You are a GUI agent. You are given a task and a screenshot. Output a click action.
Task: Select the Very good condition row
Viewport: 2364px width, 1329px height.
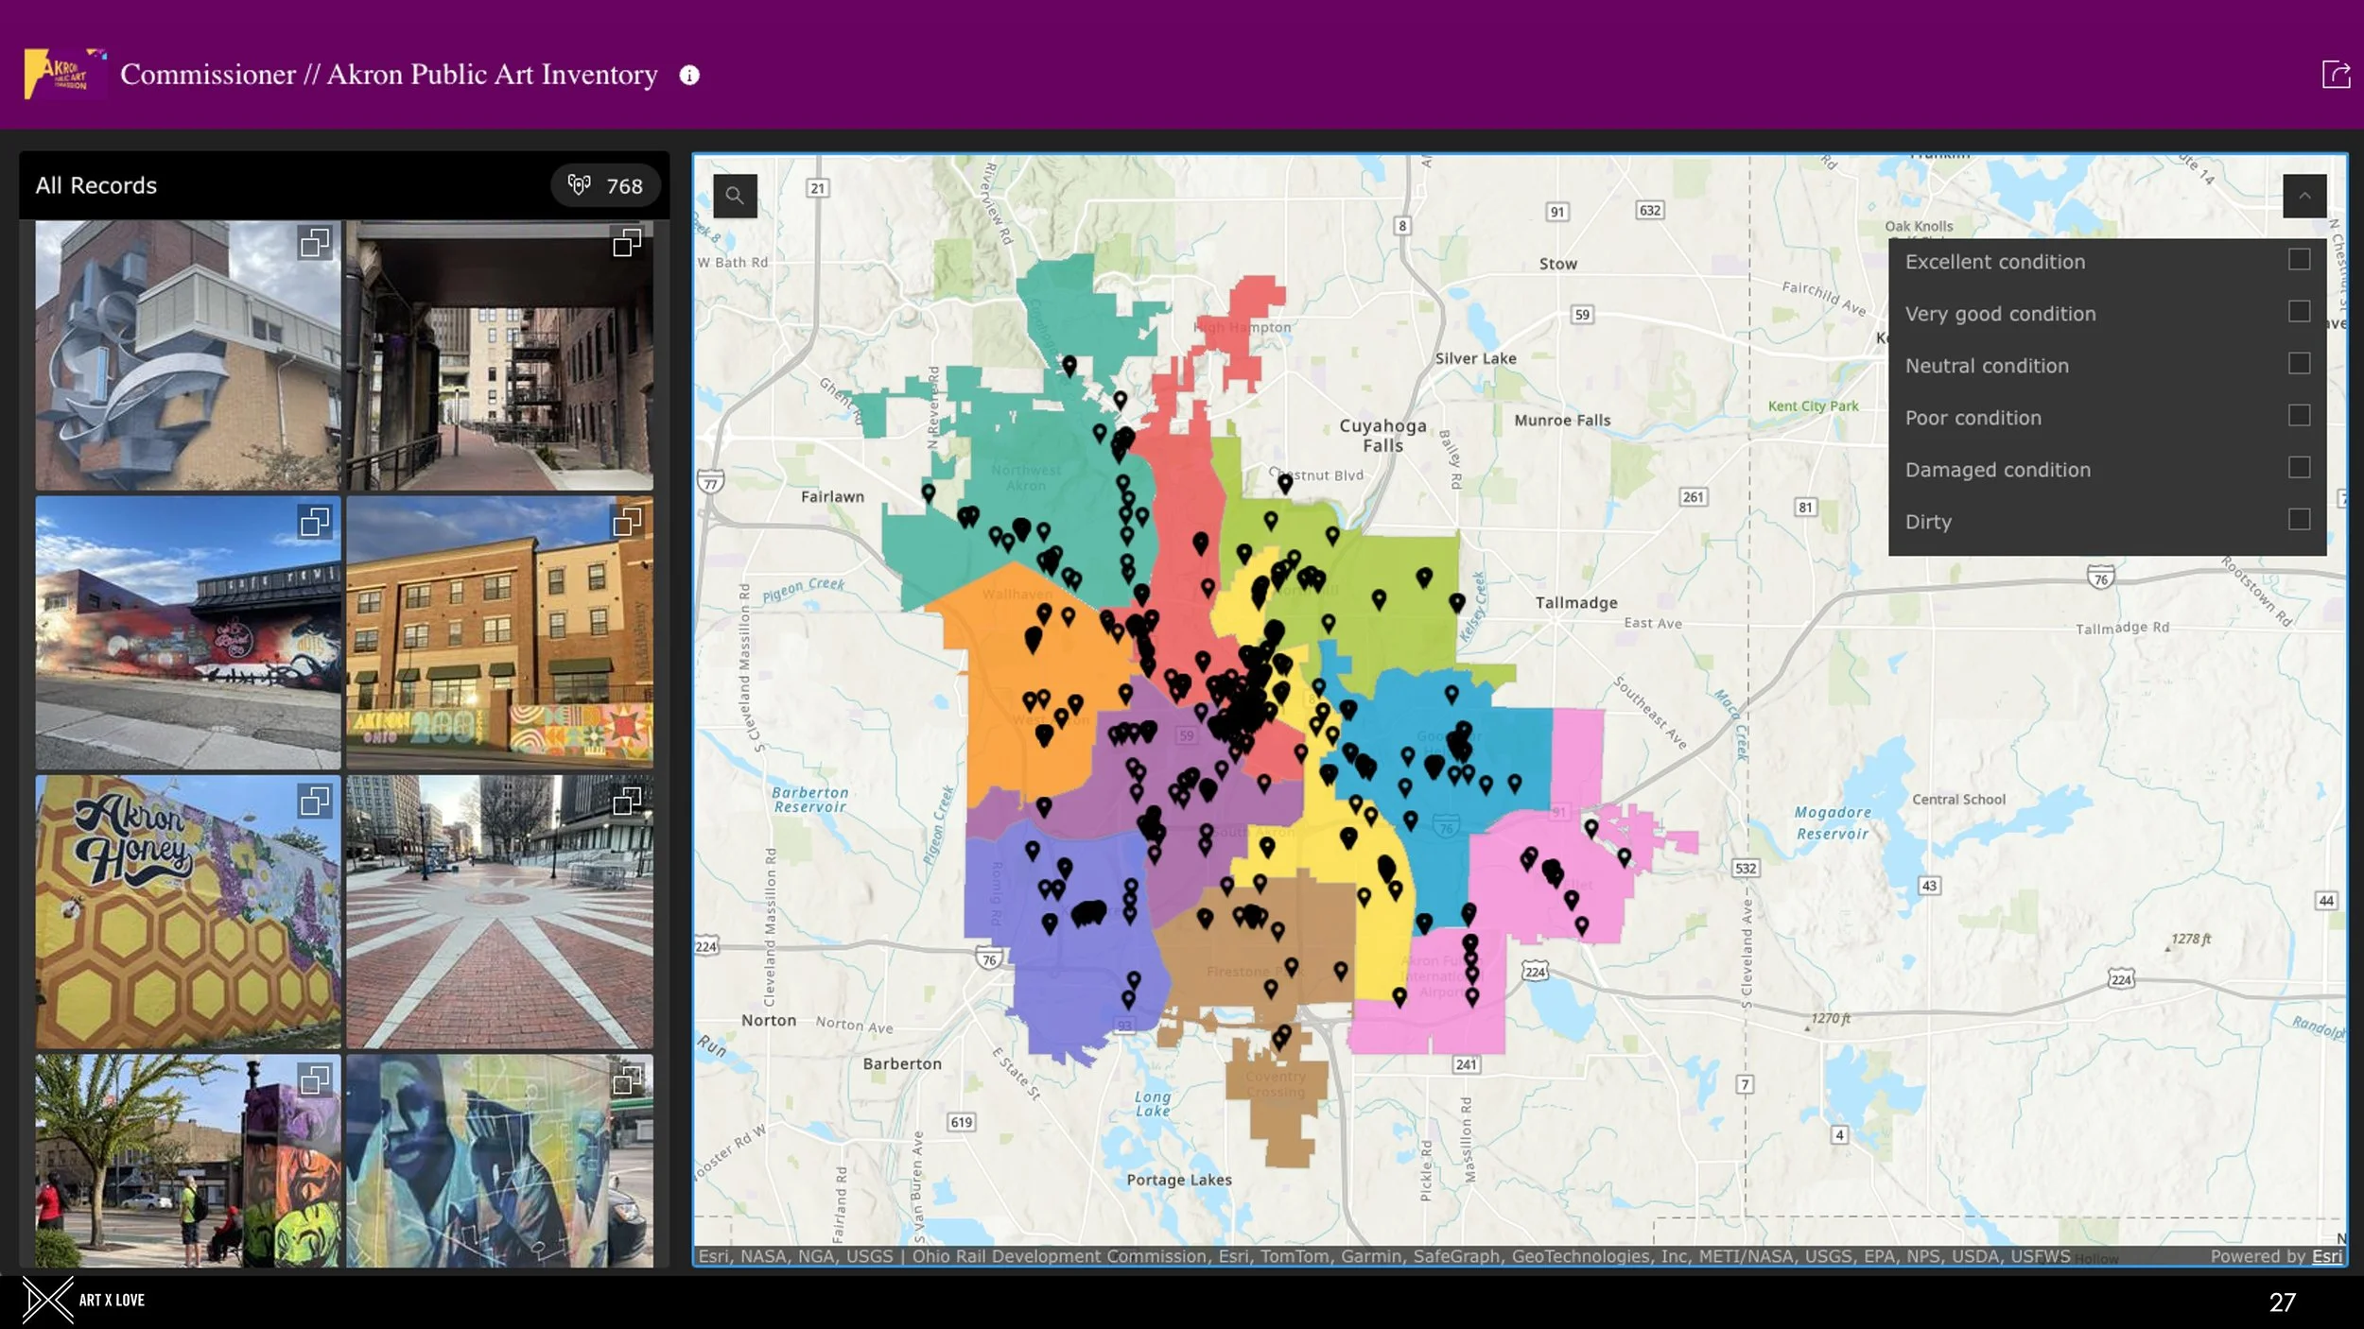coord(2000,314)
